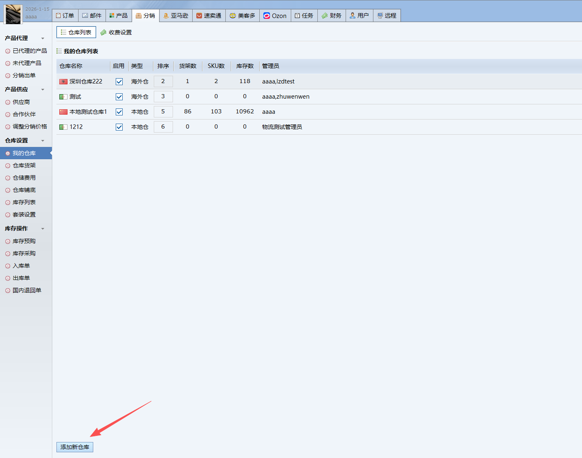This screenshot has width=582, height=458.
Task: Collapse the 产品代理 sidebar section
Action: coord(43,38)
